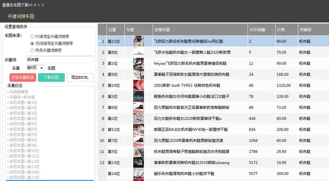This screenshot has width=329, height=181.
Task: Click log entry 发现车图>第7位
Action: (x=22, y=134)
